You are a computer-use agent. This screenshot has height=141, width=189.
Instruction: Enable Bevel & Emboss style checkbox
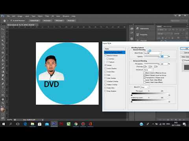click(x=106, y=56)
